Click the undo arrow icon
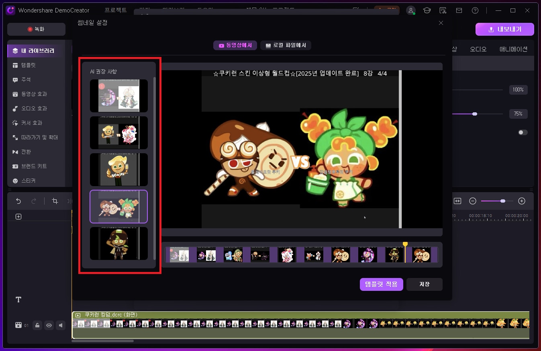541x351 pixels. coord(18,201)
